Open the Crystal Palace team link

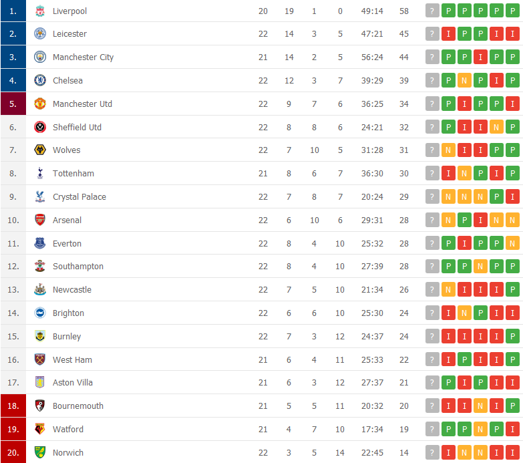coord(79,197)
